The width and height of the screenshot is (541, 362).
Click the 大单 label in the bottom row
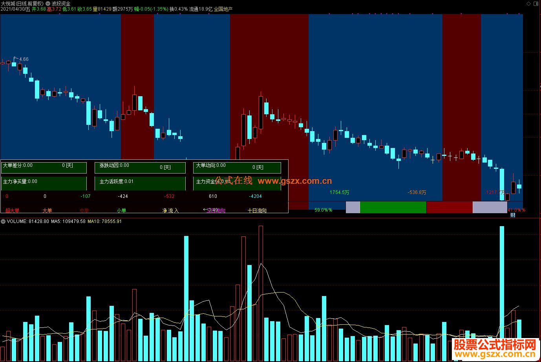[x=47, y=211]
